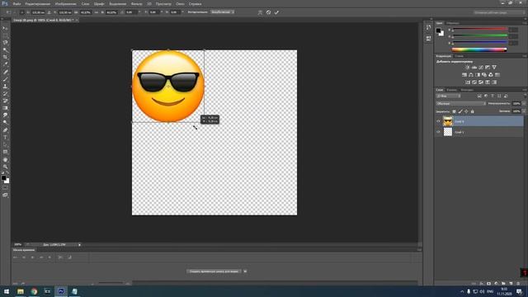The height and width of the screenshot is (297, 528).
Task: Switch to the Стили tab
Action: 460,56
